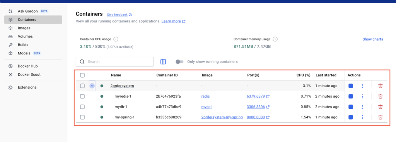Image resolution: width=396 pixels, height=142 pixels.
Task: Click the CPU (%) column header
Action: pos(303,75)
